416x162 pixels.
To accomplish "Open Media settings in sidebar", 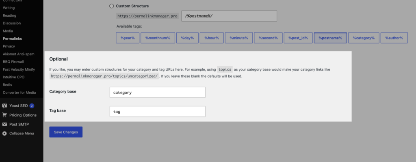I will pos(8,31).
